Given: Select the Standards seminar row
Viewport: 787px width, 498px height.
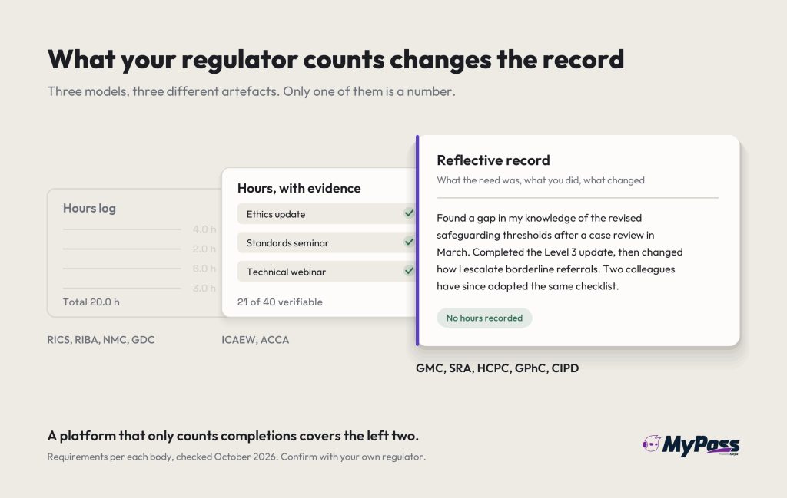Looking at the screenshot, I should click(x=327, y=242).
